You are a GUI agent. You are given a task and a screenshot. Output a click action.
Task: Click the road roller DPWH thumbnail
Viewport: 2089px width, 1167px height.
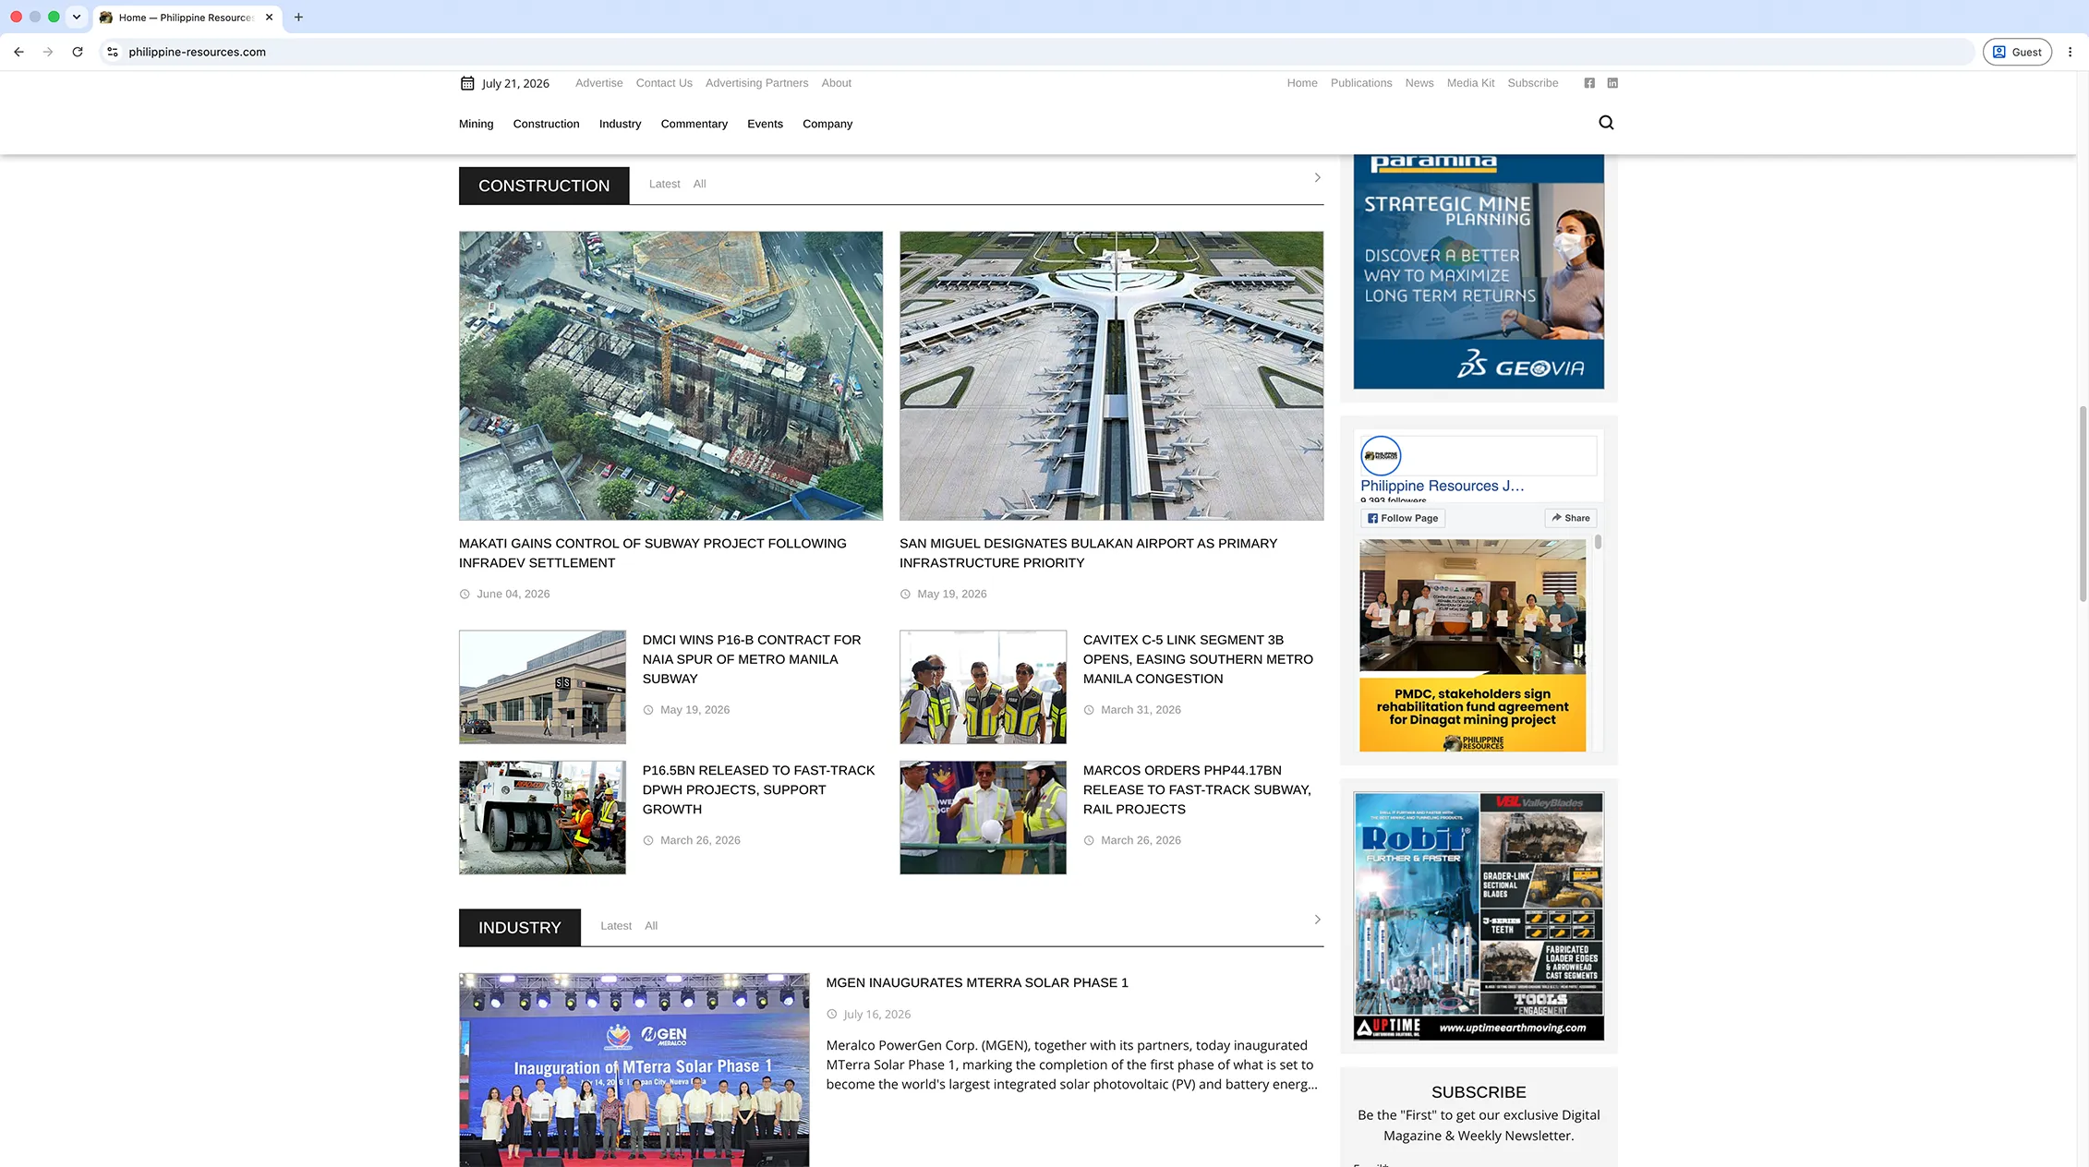click(x=542, y=817)
